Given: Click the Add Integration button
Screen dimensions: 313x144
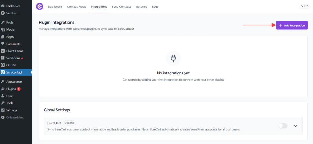Looking at the screenshot, I should pyautogui.click(x=292, y=25).
